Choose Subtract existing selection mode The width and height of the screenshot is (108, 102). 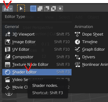point(47,8)
